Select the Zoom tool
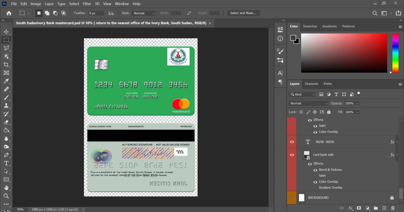 6,196
